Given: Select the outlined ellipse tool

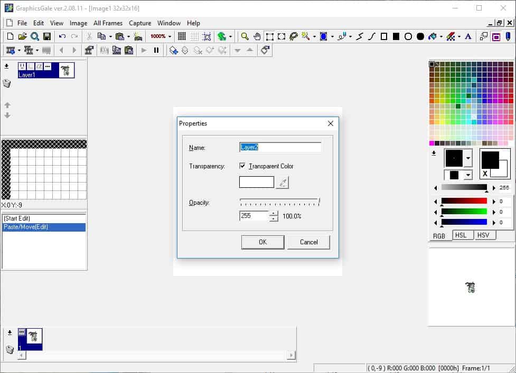Looking at the screenshot, I should point(408,36).
